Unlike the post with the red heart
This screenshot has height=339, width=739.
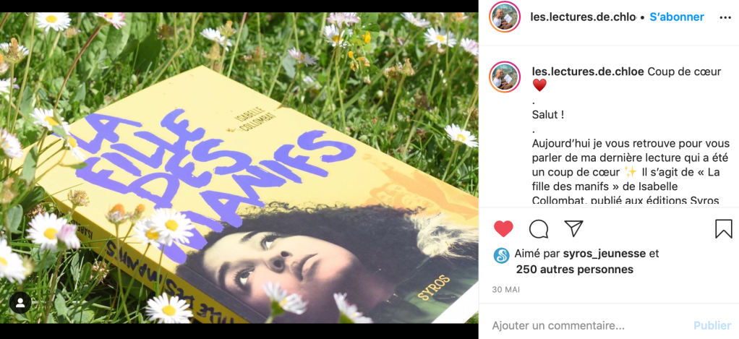point(503,229)
